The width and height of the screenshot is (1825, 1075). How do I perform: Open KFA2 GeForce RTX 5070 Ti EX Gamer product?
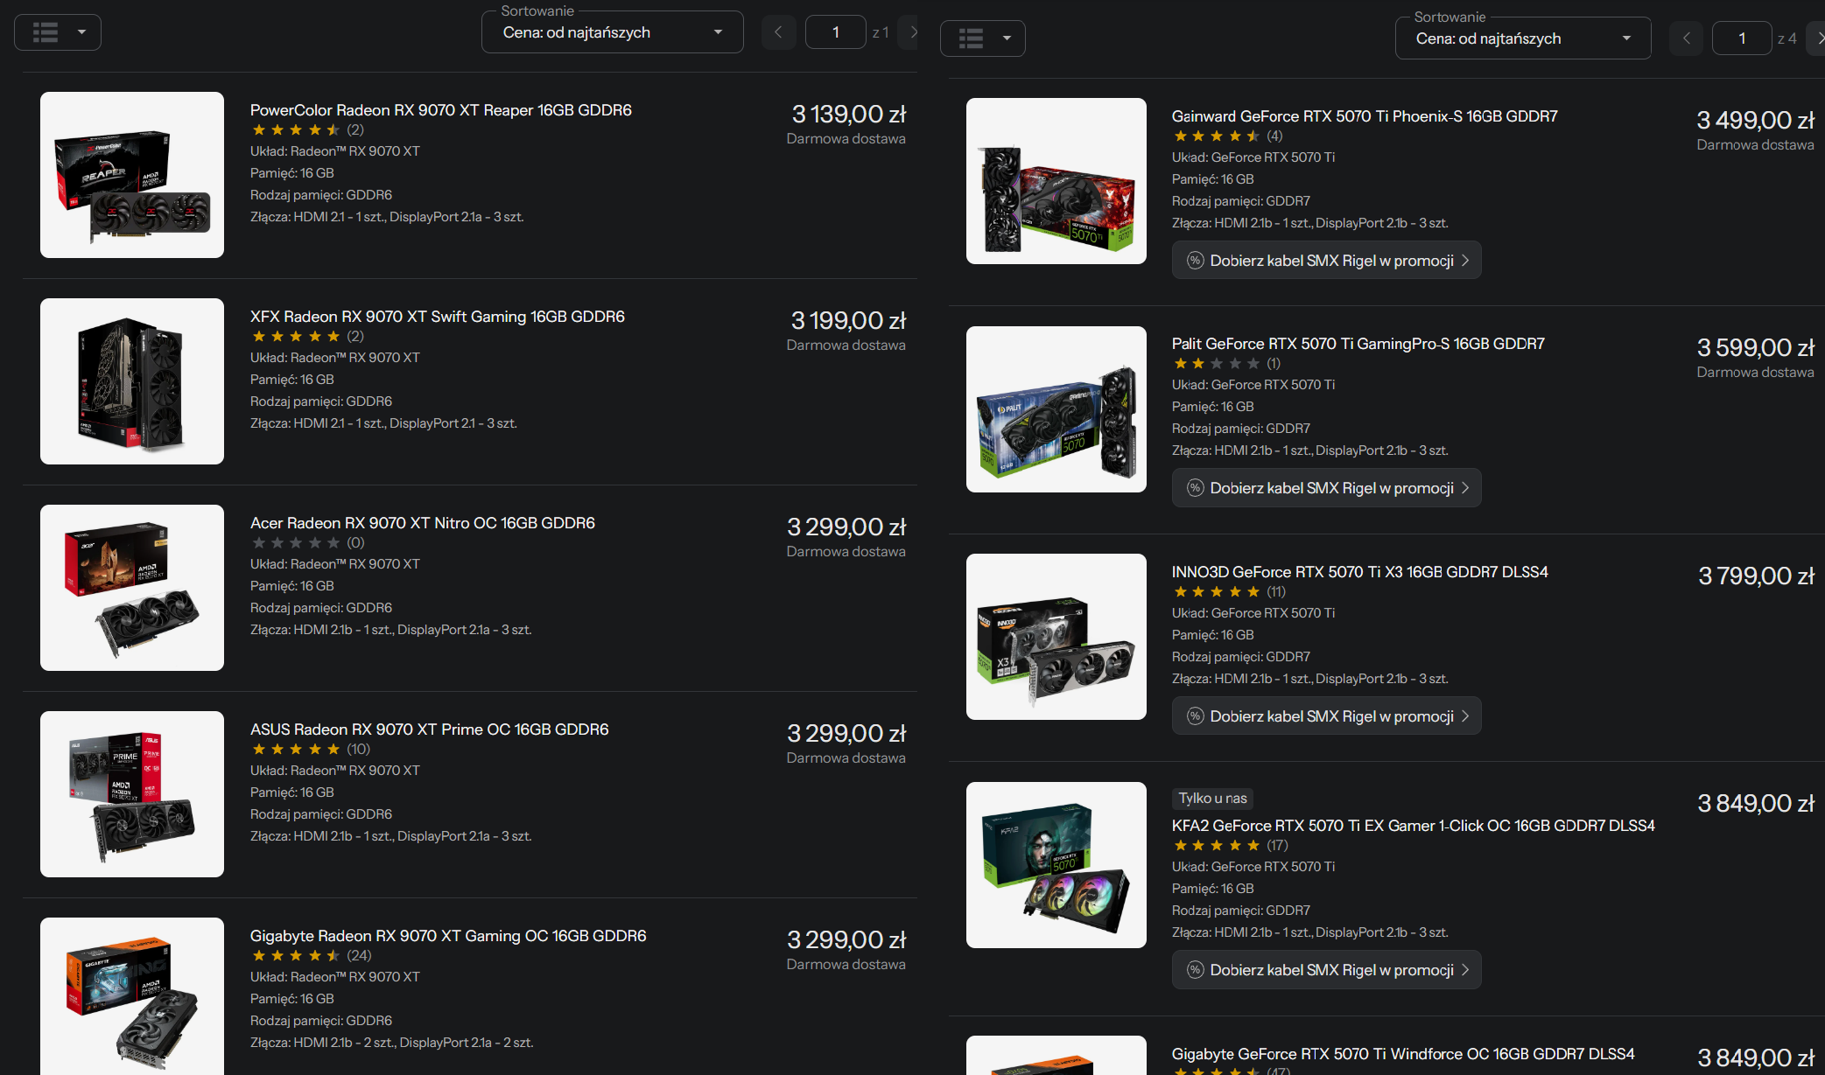pos(1414,826)
